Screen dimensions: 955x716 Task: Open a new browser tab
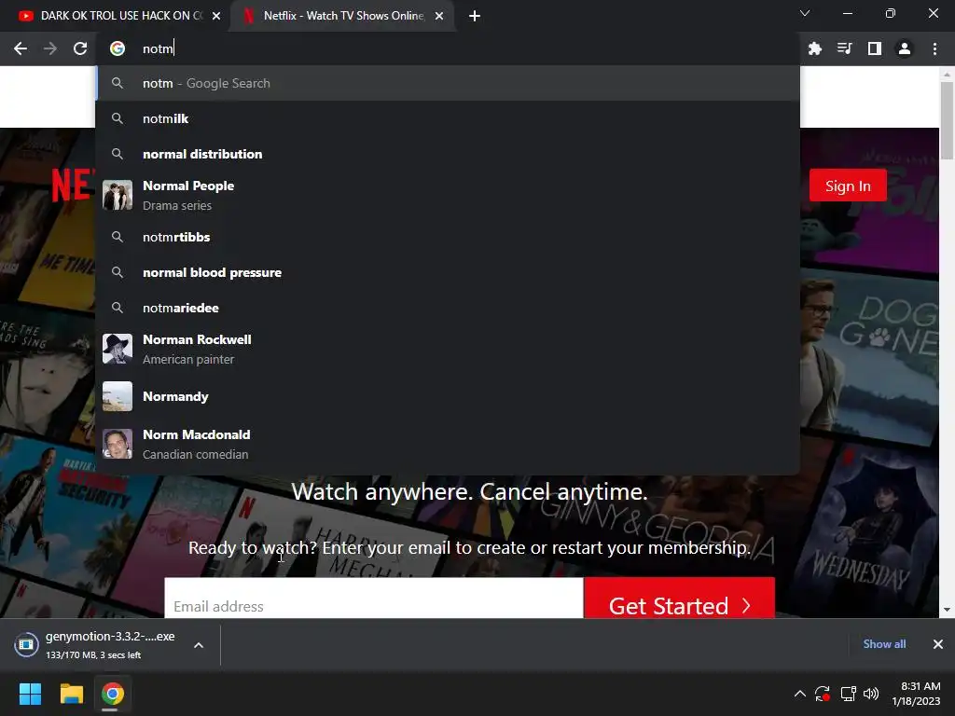[x=475, y=16]
